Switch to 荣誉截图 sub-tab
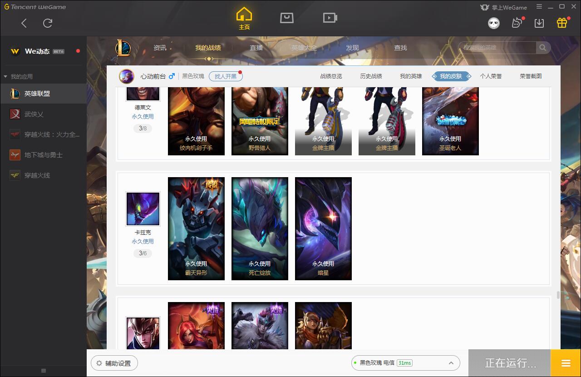 (x=531, y=76)
